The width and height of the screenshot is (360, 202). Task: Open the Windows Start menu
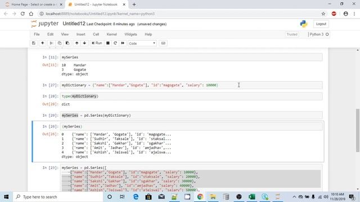(x=6, y=197)
